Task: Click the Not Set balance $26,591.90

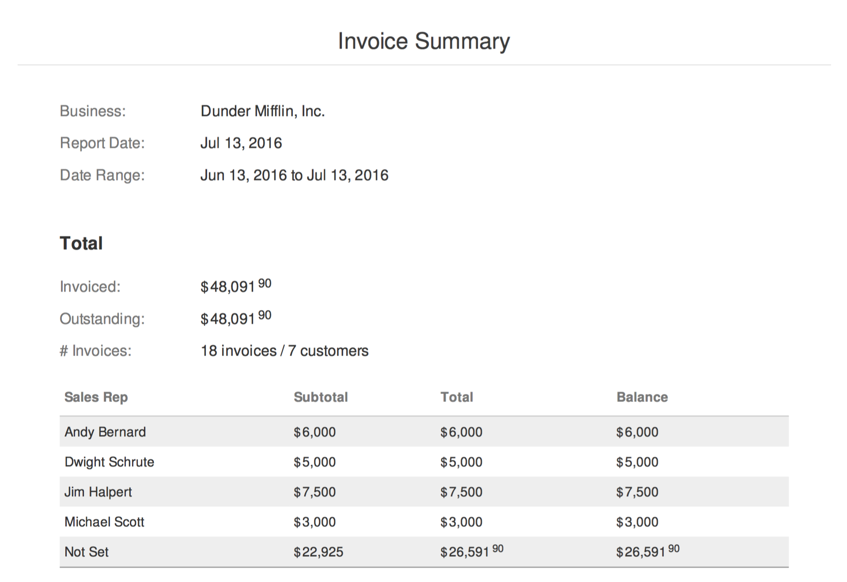Action: (x=648, y=551)
